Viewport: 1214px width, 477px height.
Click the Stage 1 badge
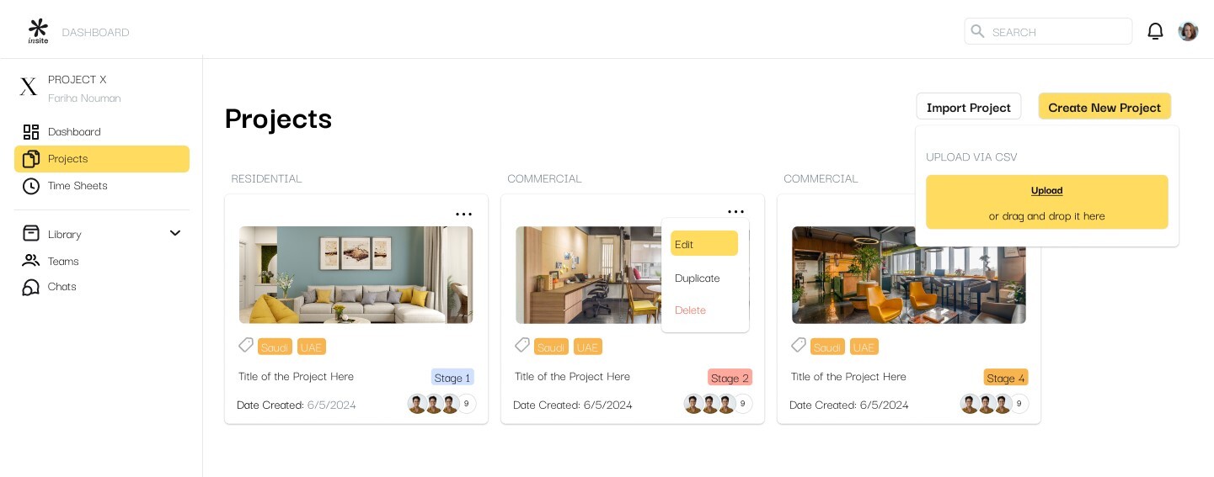(x=452, y=378)
